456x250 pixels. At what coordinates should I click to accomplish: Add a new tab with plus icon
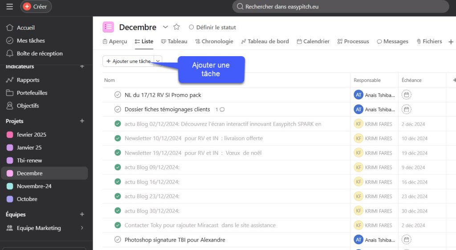coord(451,42)
